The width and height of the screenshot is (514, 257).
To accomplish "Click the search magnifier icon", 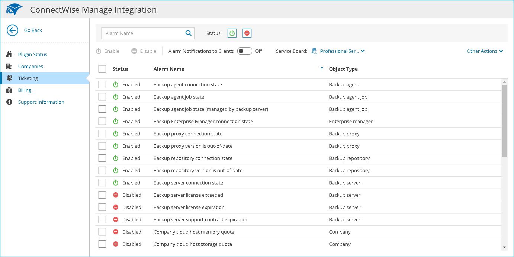I will pos(189,33).
